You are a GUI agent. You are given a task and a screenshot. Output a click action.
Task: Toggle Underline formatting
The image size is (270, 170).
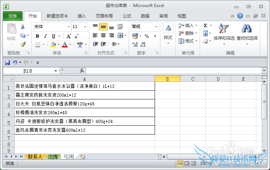53,36
